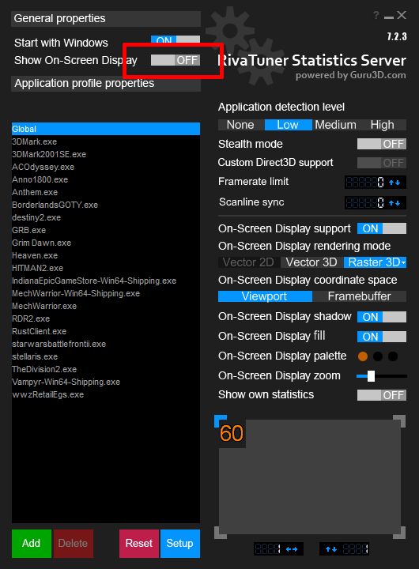Click the green Add button
The image size is (419, 569).
point(31,543)
